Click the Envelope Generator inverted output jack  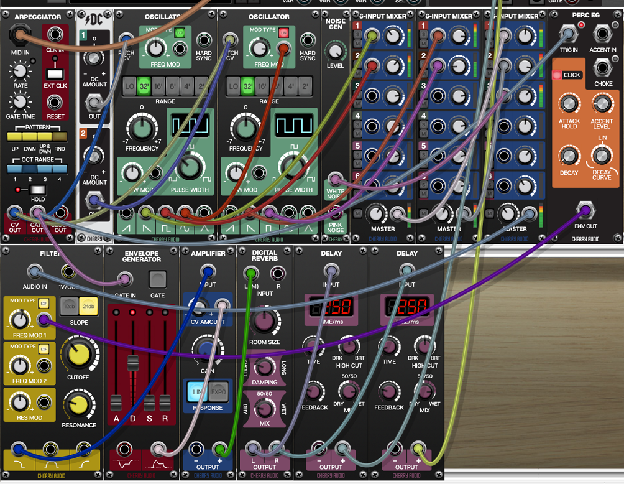pos(124,449)
